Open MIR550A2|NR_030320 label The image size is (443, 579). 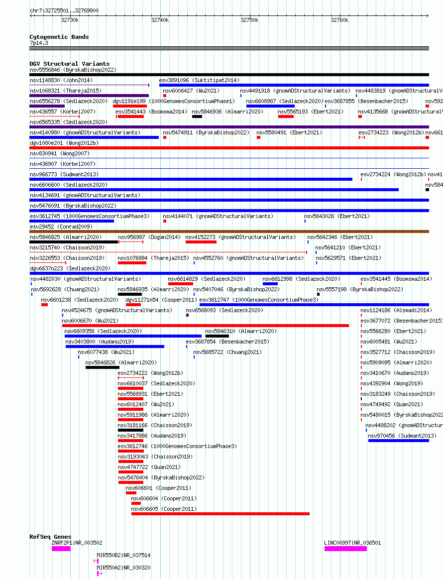(x=123, y=568)
